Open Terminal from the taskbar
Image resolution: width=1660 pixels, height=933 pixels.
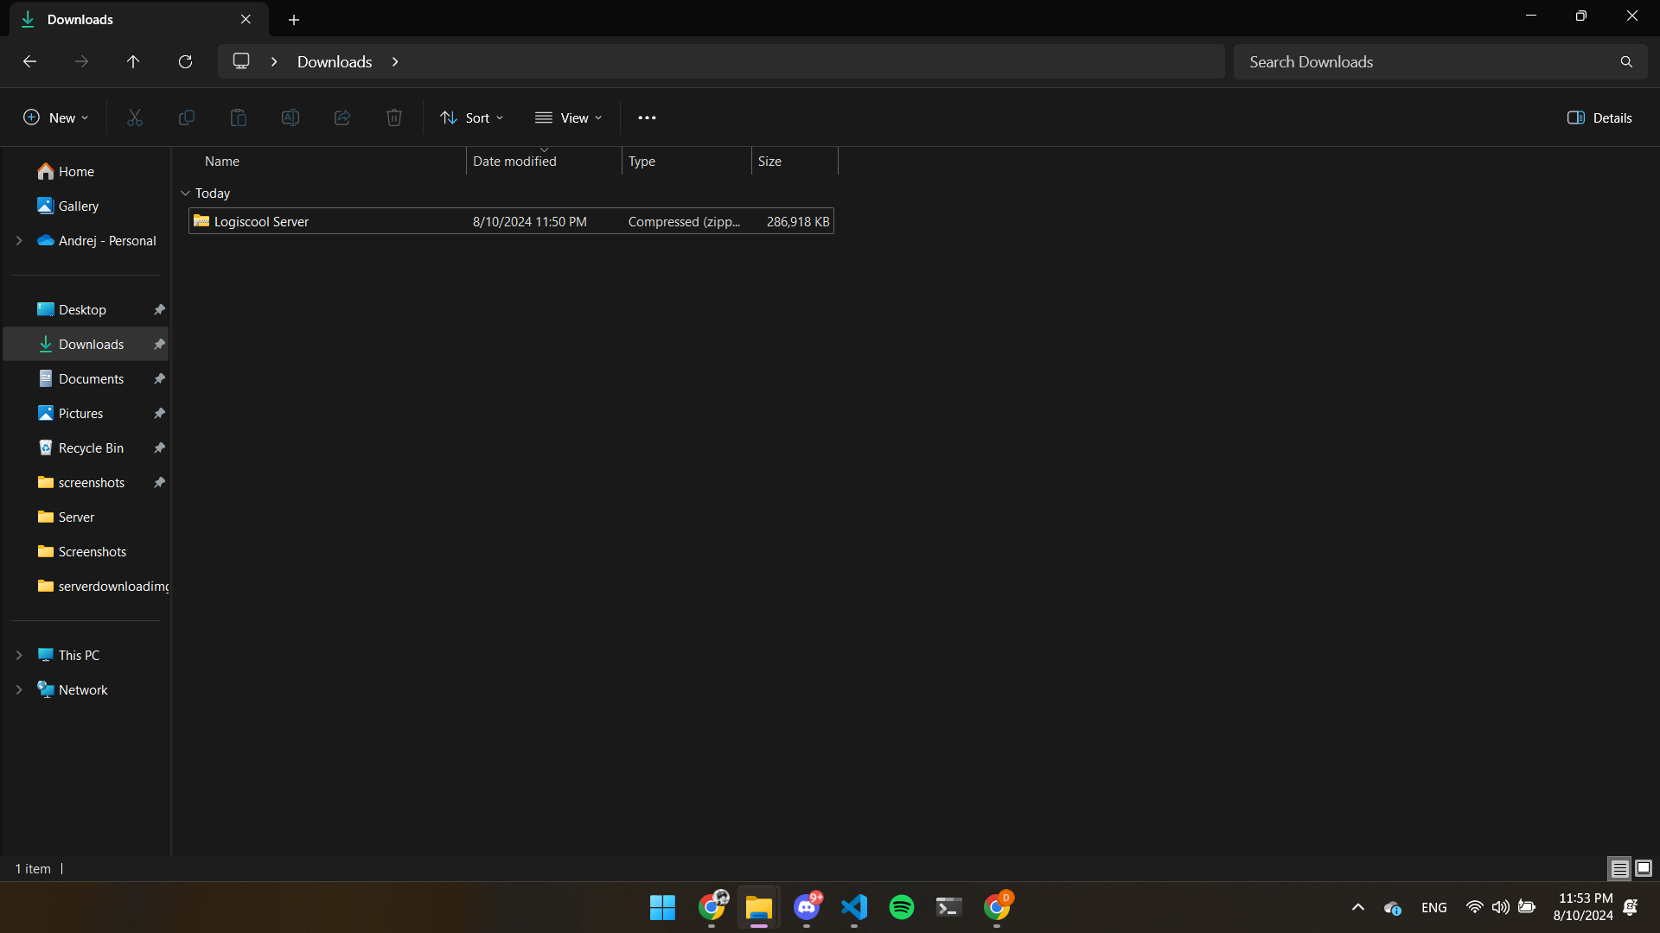click(949, 907)
